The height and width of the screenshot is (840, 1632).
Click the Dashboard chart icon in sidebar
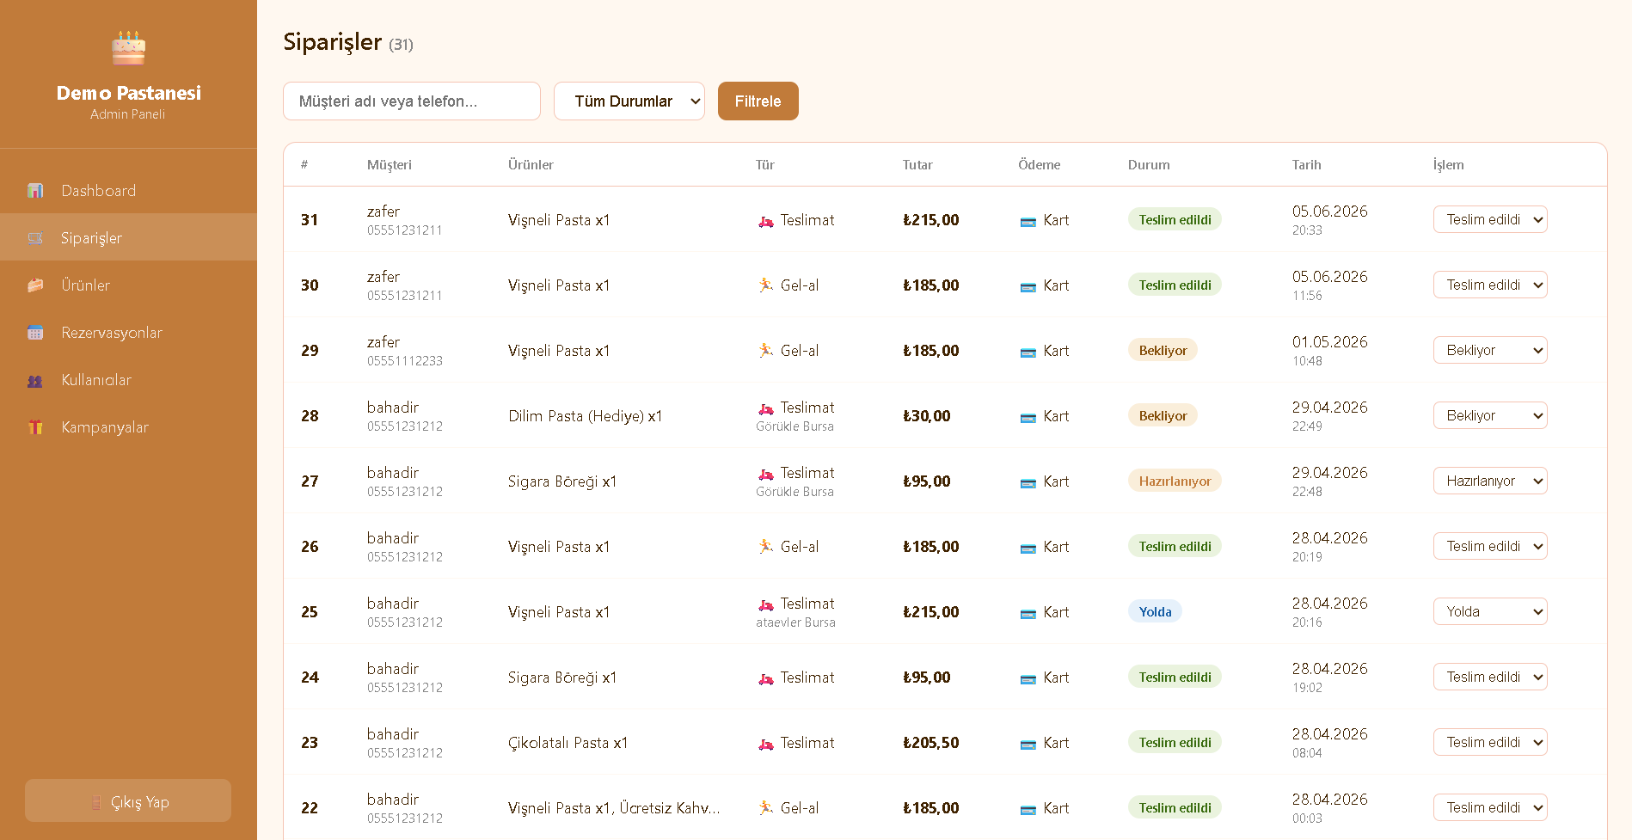pyautogui.click(x=35, y=191)
